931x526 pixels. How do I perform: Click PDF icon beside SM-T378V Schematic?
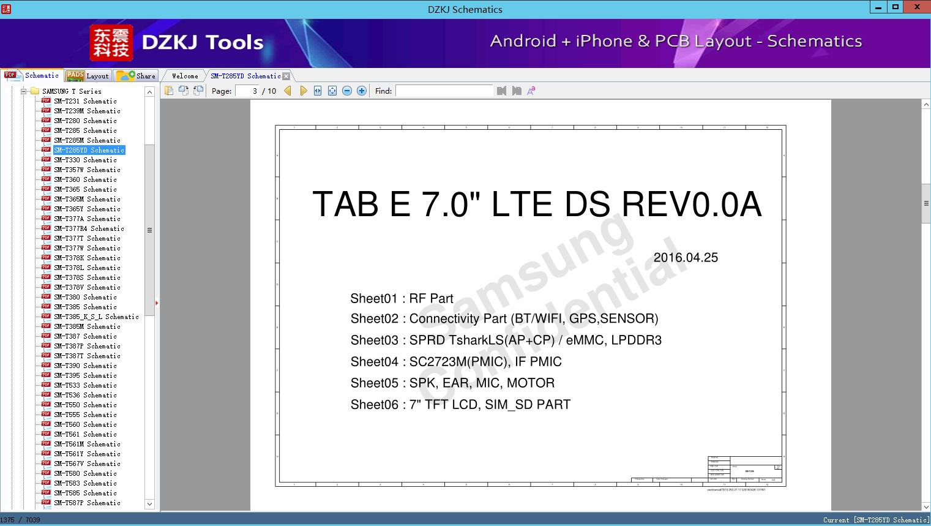(x=46, y=287)
